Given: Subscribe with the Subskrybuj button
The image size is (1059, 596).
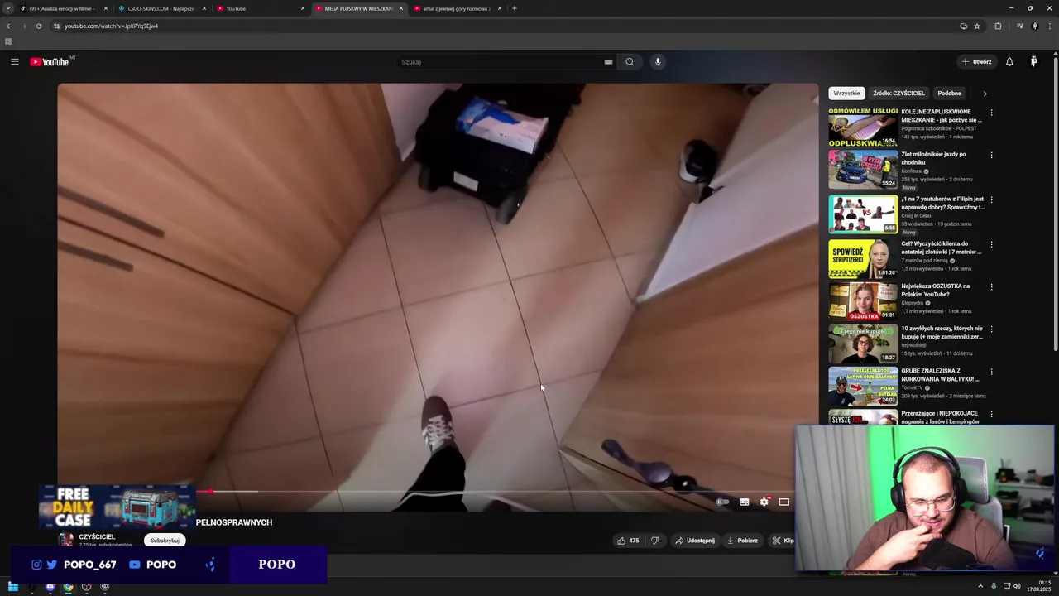Looking at the screenshot, I should (x=165, y=541).
